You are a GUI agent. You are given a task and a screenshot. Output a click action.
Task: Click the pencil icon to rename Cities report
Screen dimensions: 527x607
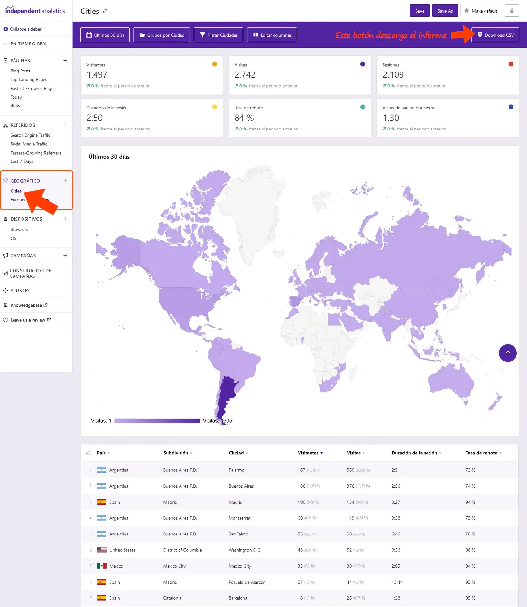(105, 11)
